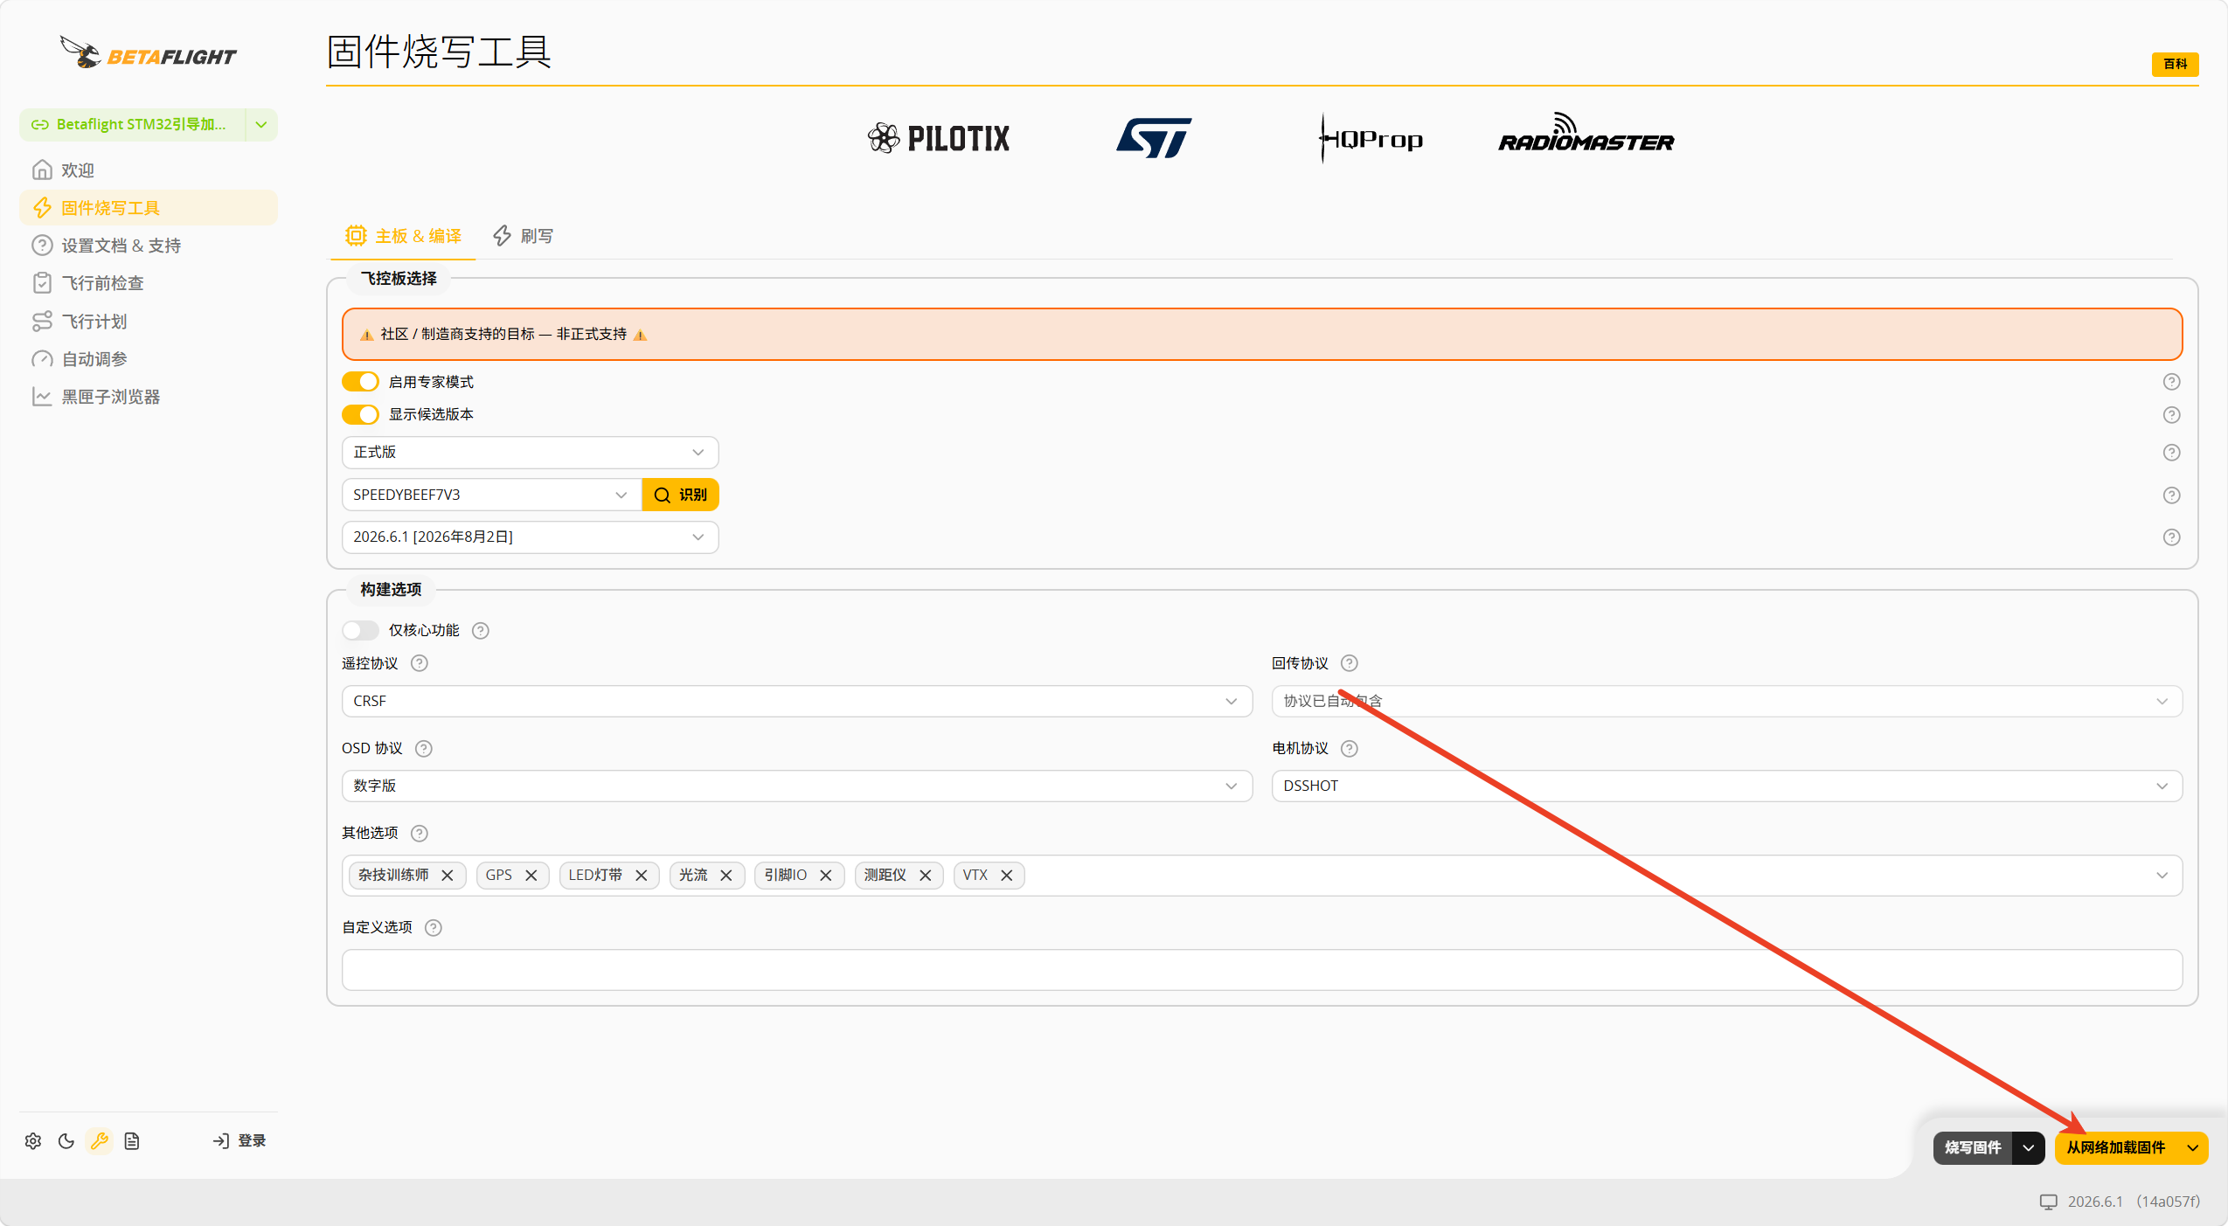Remove the GPS tag from other options
The image size is (2228, 1226).
pyautogui.click(x=531, y=875)
